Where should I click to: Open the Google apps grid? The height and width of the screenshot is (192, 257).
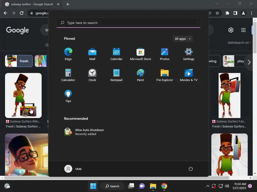point(243,30)
